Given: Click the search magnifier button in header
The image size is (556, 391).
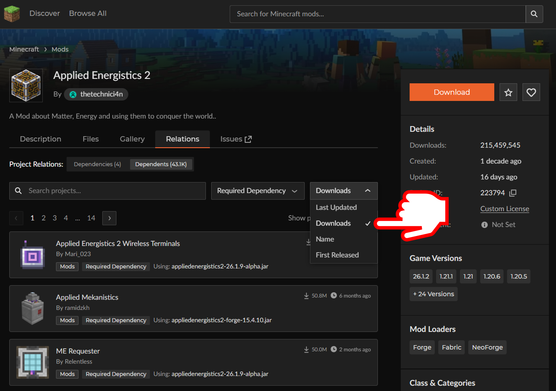Looking at the screenshot, I should [x=534, y=14].
